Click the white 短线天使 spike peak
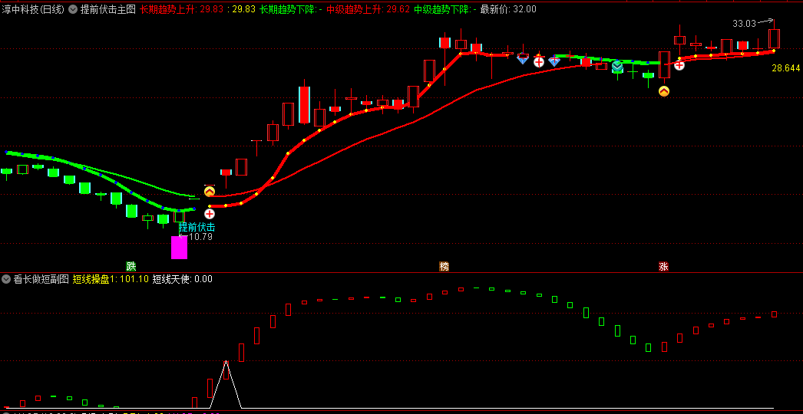803x414 pixels. (x=226, y=361)
